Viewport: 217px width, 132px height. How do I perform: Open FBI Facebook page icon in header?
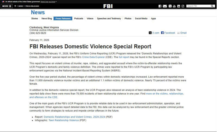(160, 6)
